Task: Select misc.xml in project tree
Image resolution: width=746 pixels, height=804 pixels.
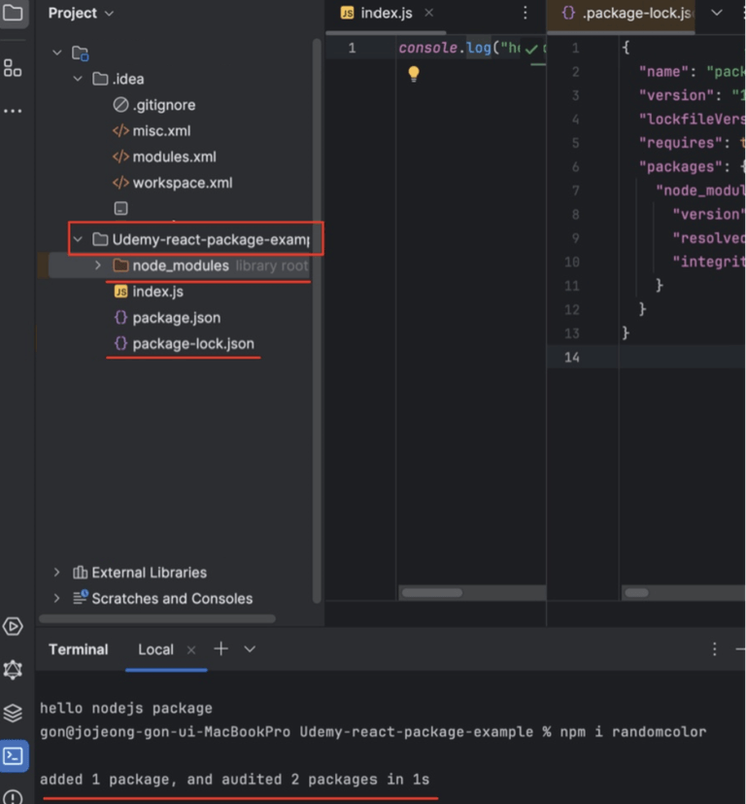Action: 161,130
